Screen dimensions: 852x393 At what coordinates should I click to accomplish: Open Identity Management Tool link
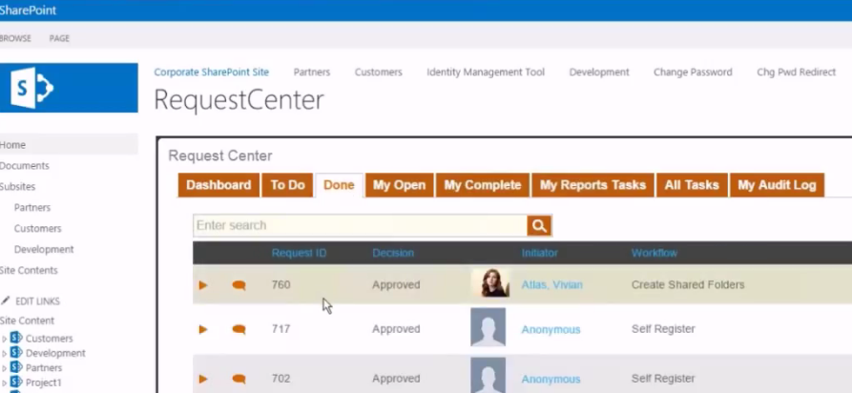click(x=486, y=72)
